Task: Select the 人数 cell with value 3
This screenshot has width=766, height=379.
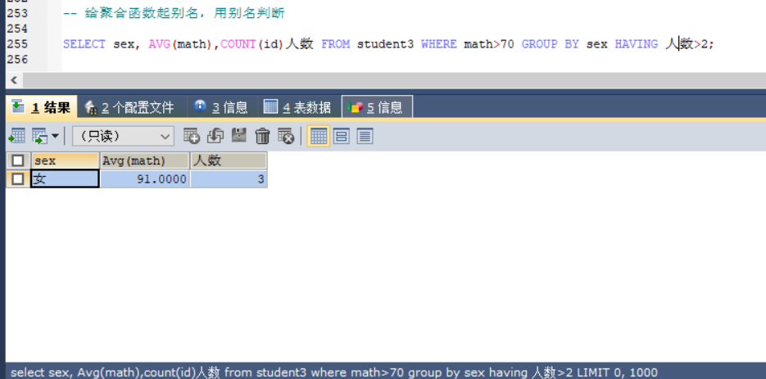Action: coord(229,179)
